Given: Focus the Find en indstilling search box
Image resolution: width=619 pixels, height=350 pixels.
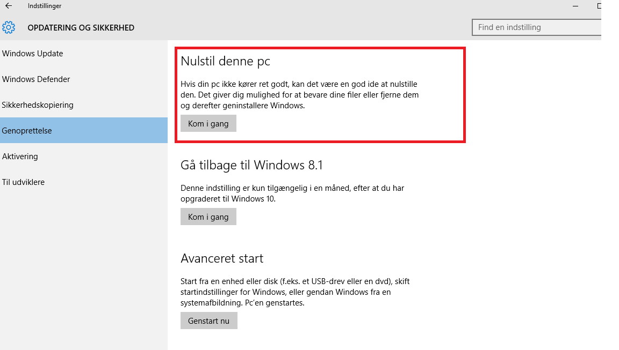Looking at the screenshot, I should (x=536, y=27).
